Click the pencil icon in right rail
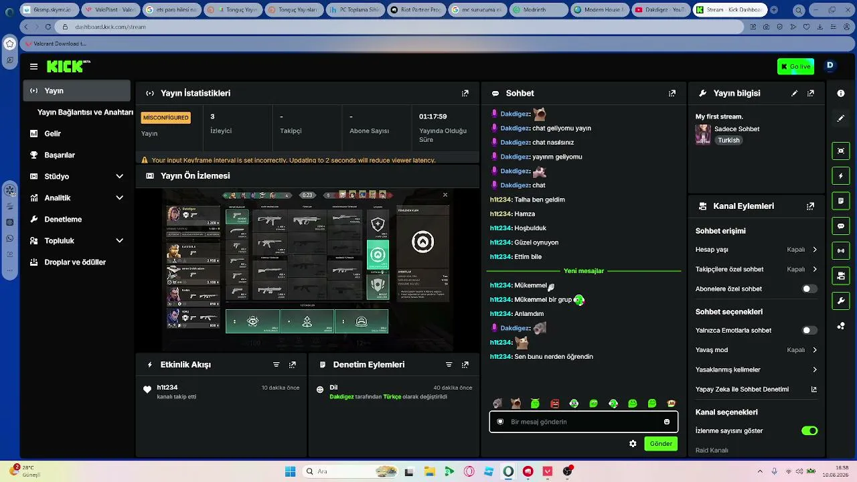Screen dimensions: 857x482 point(841,118)
